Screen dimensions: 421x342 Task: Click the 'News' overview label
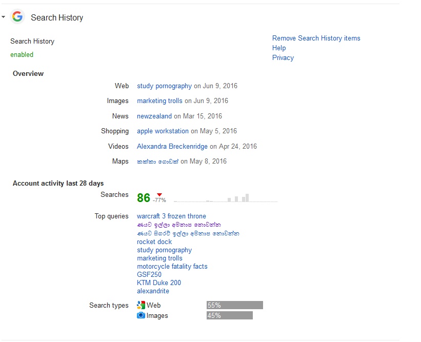click(x=121, y=116)
